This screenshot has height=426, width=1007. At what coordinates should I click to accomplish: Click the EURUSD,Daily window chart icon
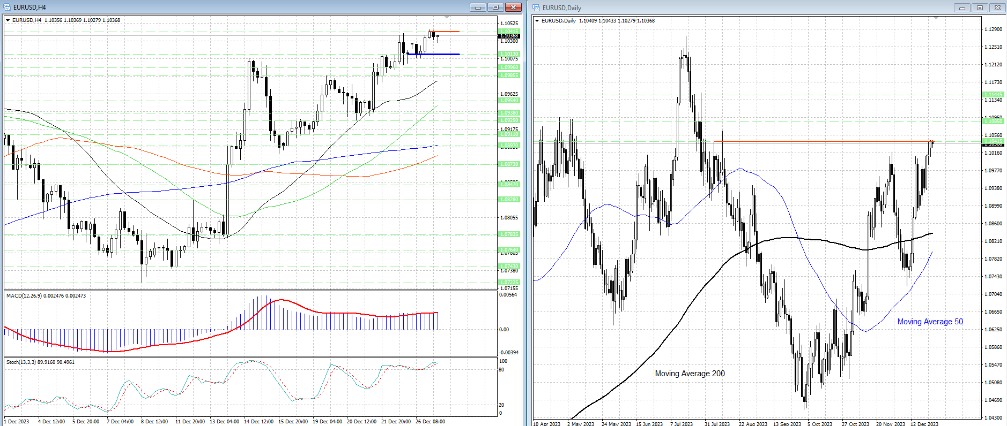pyautogui.click(x=536, y=7)
